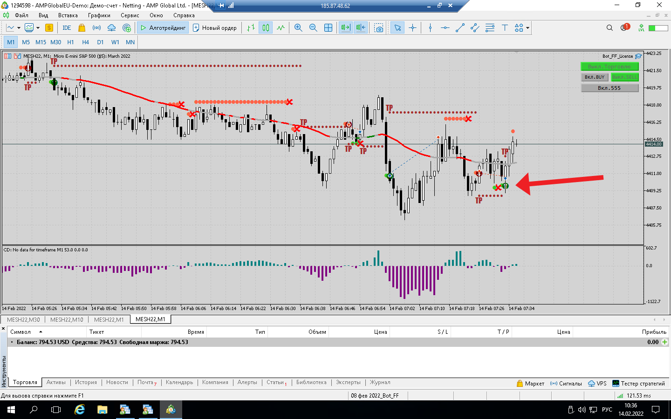Open the Графики menu
This screenshot has height=419, width=671.
(99, 15)
